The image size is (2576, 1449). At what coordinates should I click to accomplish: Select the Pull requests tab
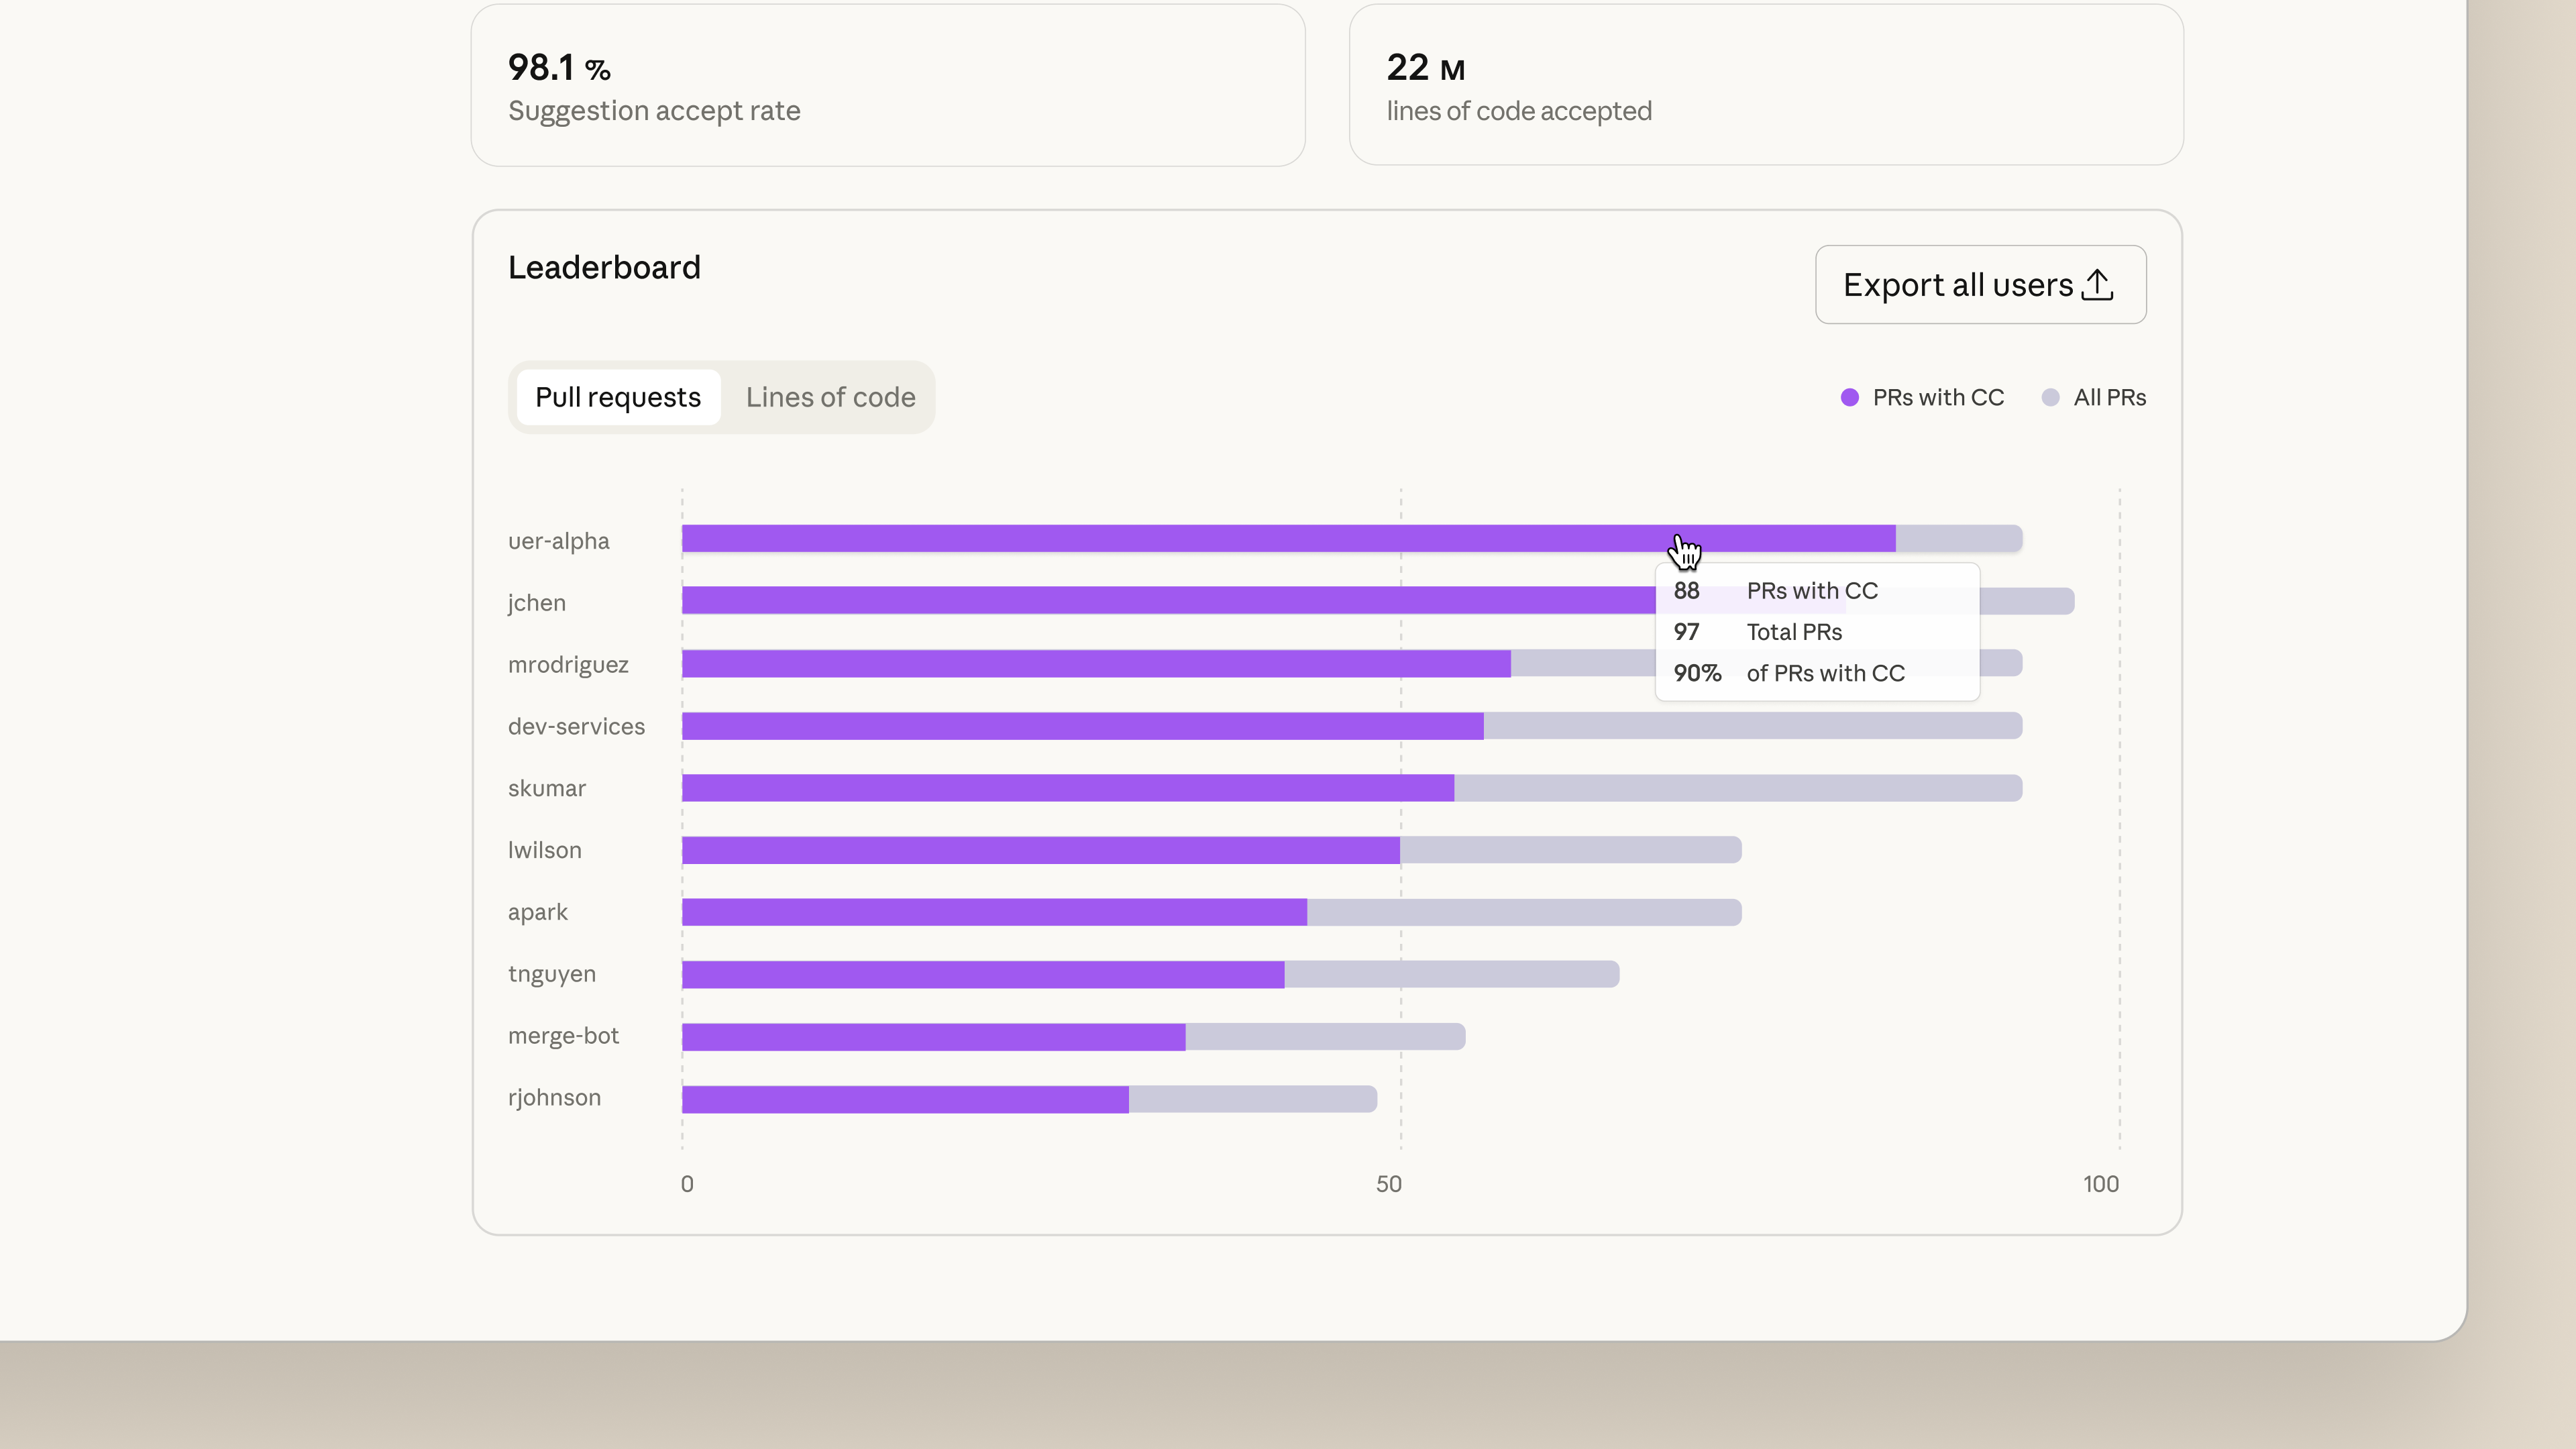click(618, 397)
